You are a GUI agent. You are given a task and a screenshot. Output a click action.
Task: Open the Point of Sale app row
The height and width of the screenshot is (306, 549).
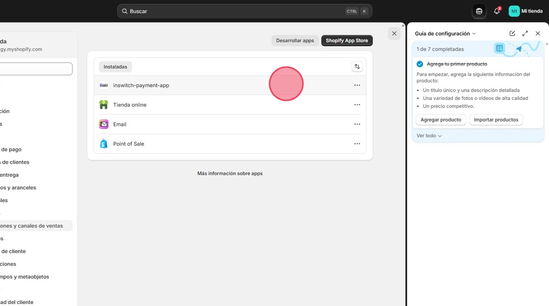[230, 144]
